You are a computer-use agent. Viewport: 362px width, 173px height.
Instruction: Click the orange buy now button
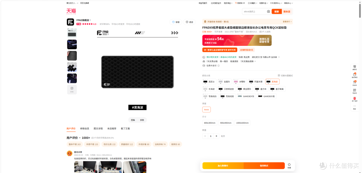pos(264,166)
